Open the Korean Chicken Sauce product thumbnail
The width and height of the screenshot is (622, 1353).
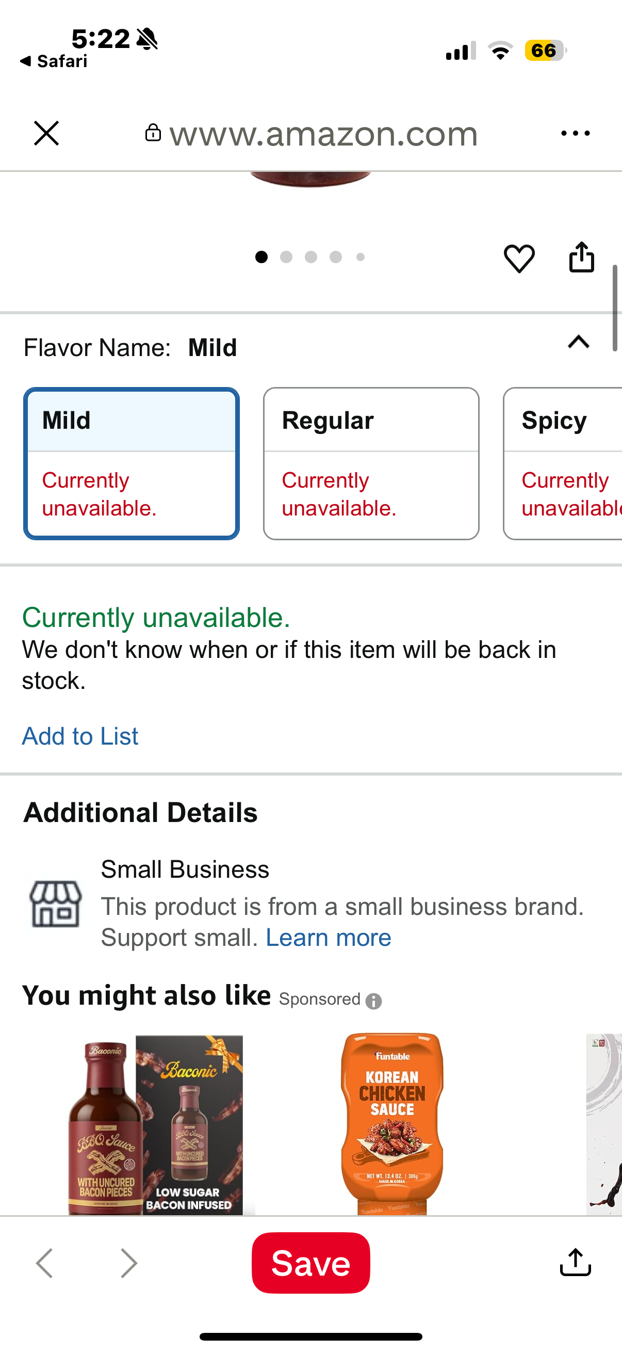click(x=392, y=1124)
